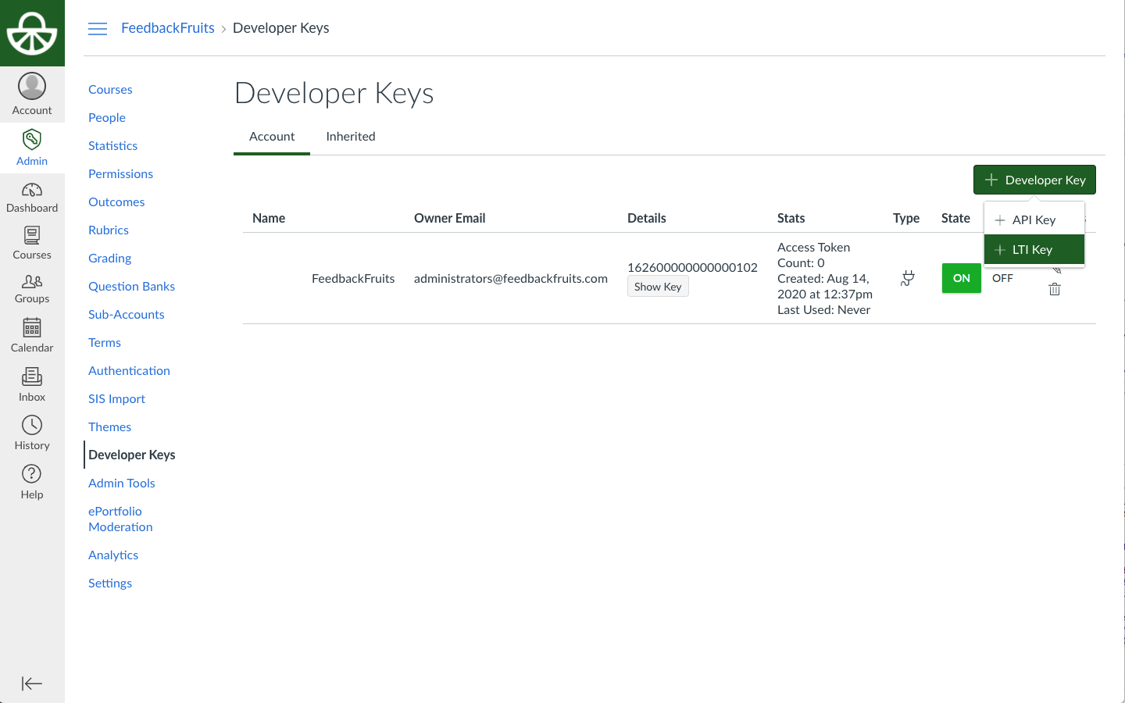Open the Groups menu
The image size is (1125, 703).
[x=32, y=288]
